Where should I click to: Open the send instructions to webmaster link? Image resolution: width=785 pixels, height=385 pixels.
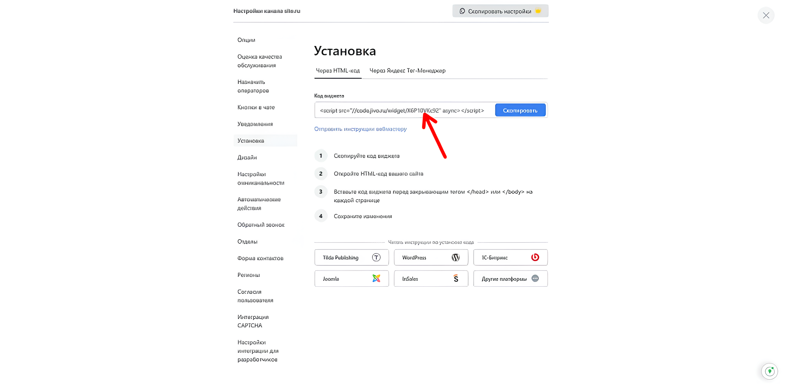pyautogui.click(x=361, y=129)
